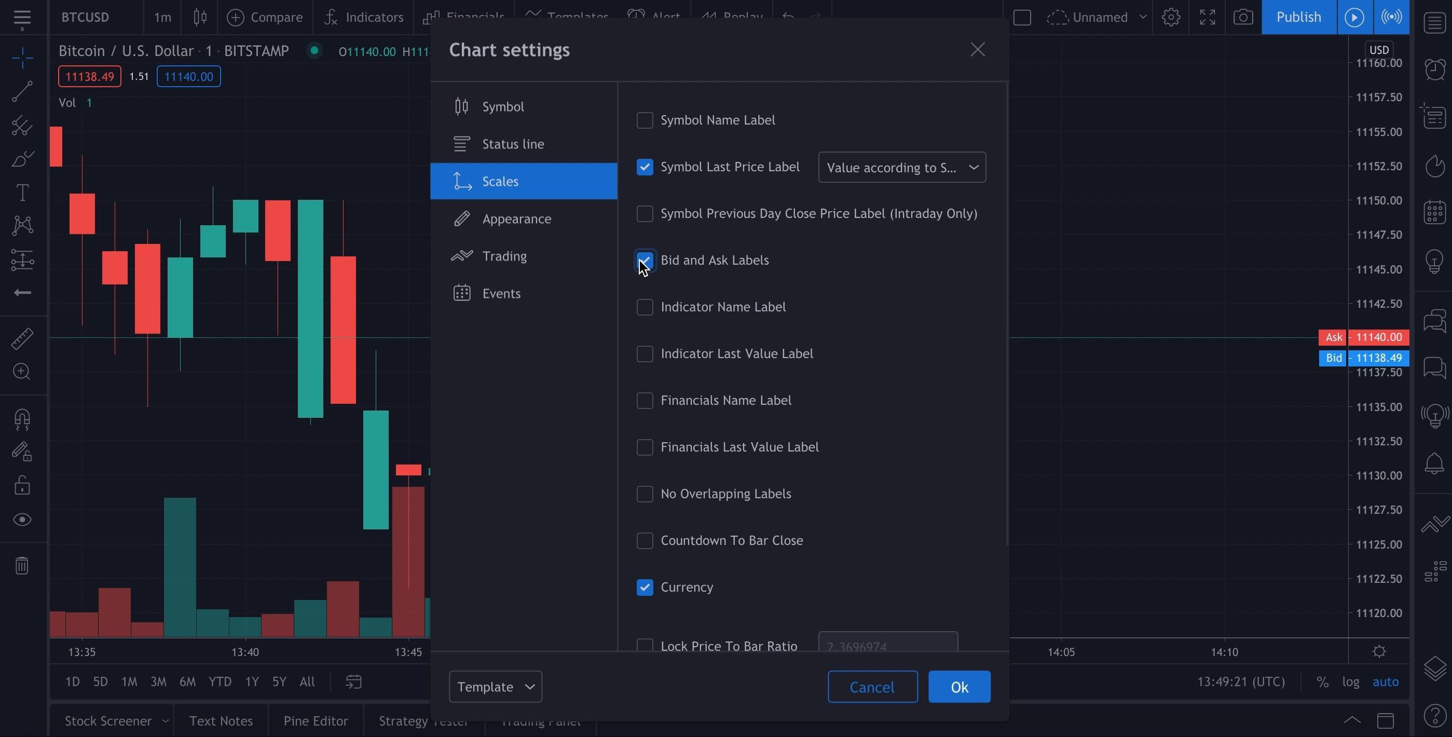Select the trend line drawing tool
This screenshot has width=1452, height=737.
(22, 92)
